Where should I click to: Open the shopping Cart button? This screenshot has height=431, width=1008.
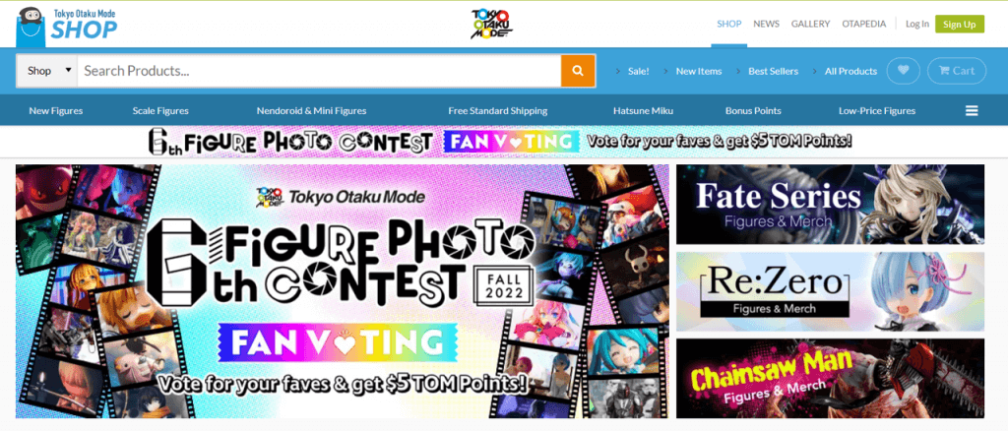(957, 71)
